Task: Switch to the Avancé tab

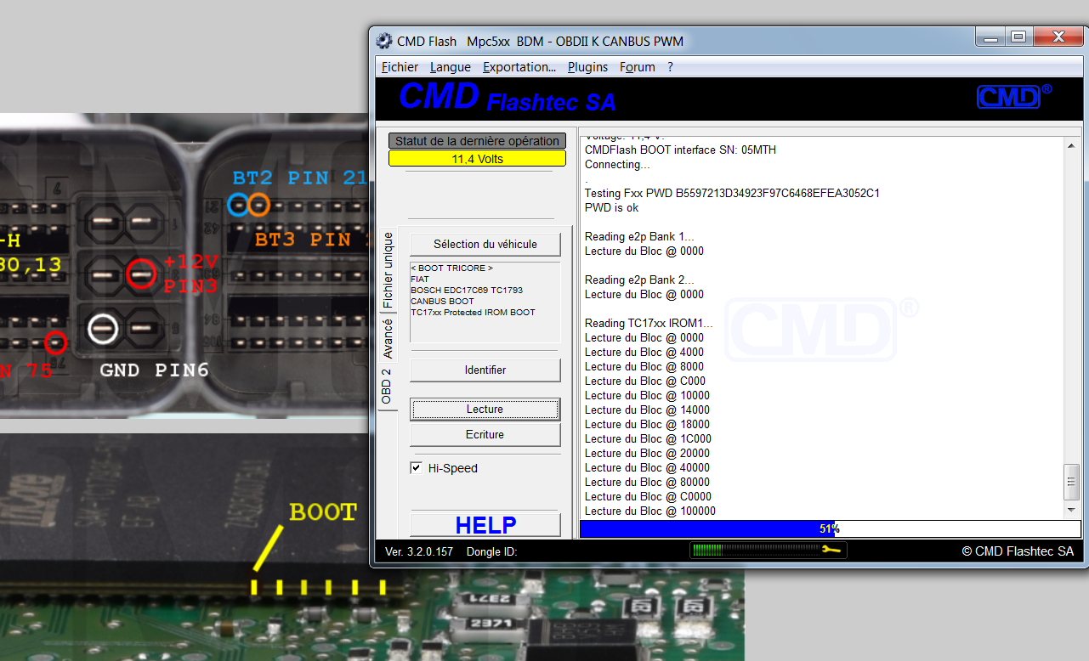Action: (x=388, y=337)
